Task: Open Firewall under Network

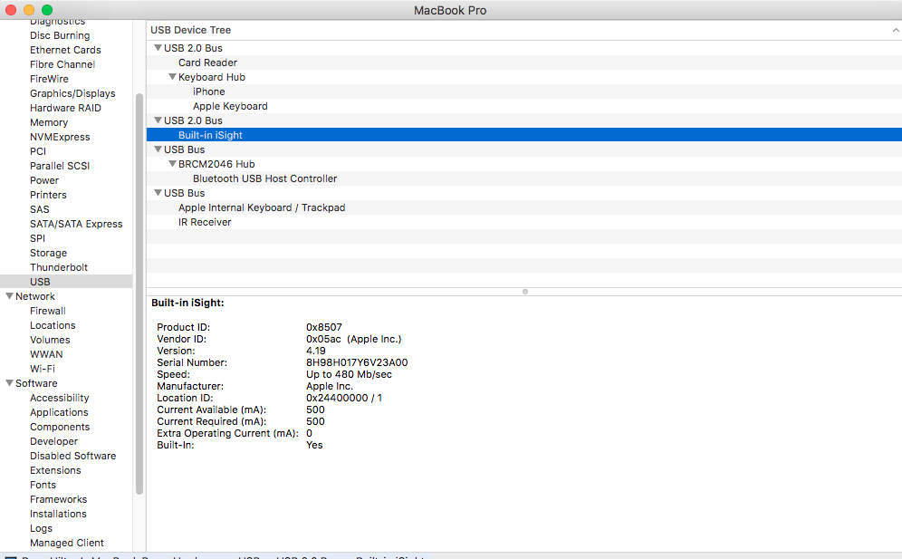Action: point(48,311)
